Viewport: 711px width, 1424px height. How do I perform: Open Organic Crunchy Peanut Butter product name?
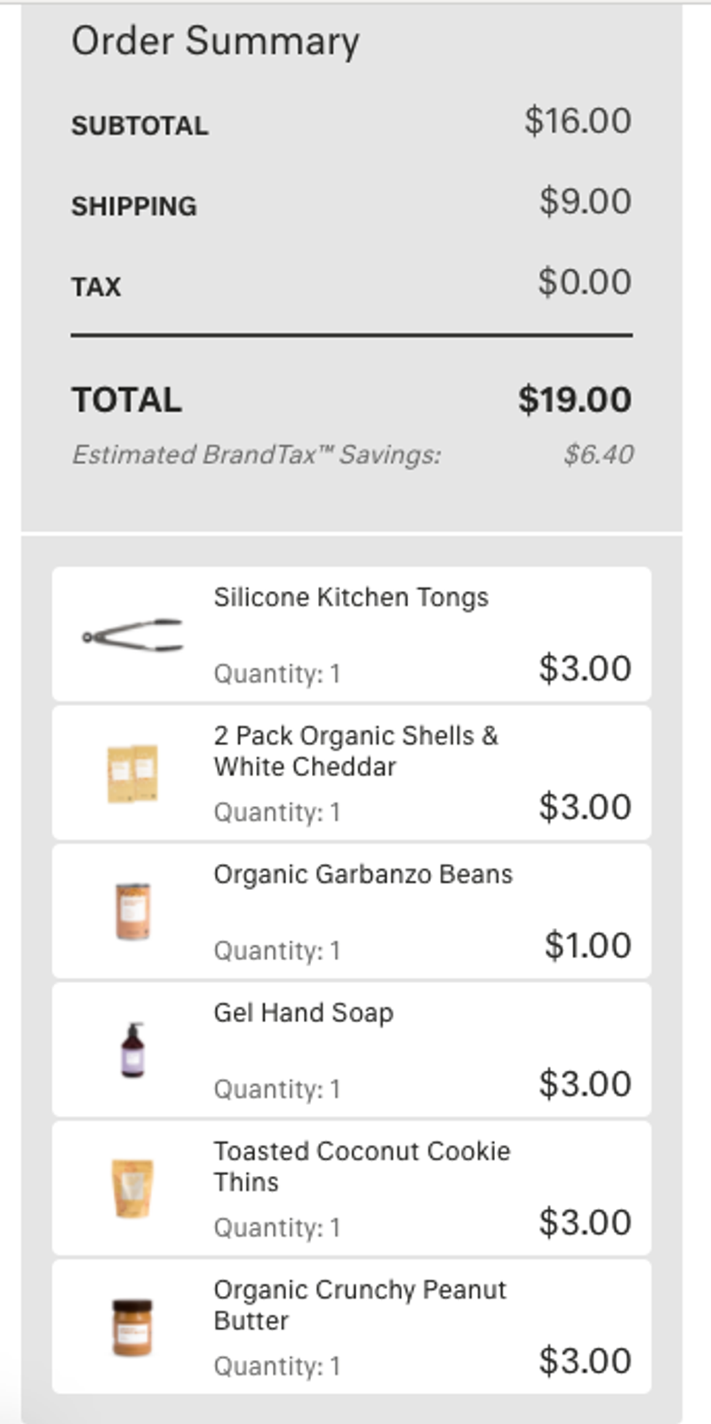coord(360,1305)
